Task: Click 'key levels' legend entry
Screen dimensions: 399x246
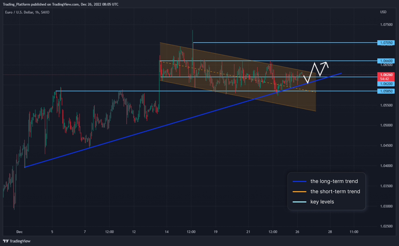Action: click(322, 202)
